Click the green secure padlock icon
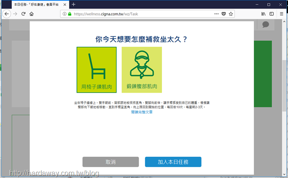 click(x=70, y=14)
